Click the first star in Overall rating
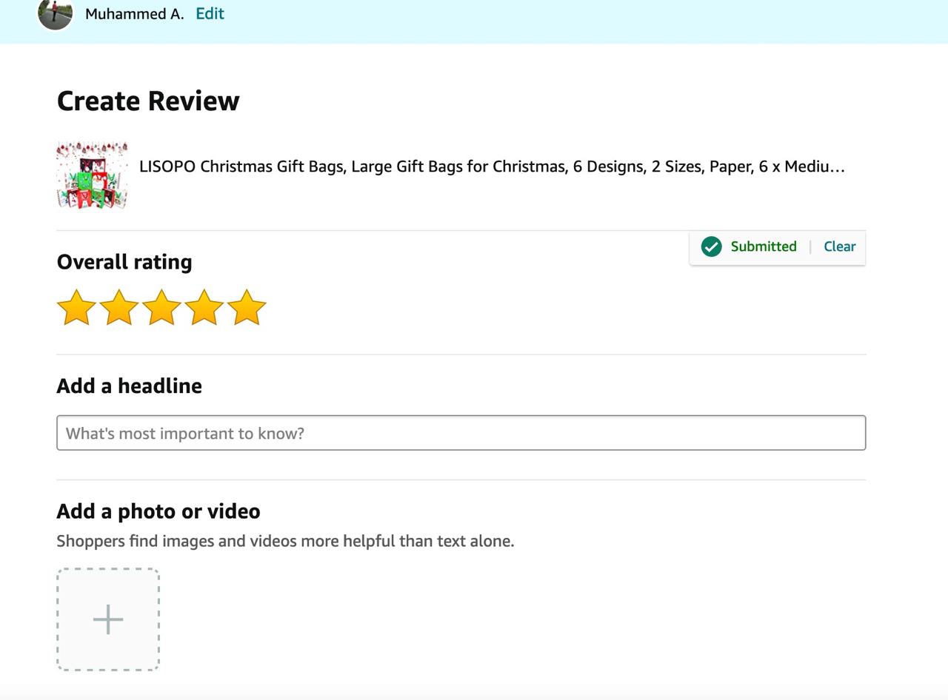Screen dimensions: 948x700 [x=77, y=308]
